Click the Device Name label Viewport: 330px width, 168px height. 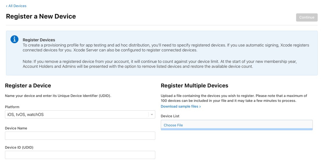(x=16, y=128)
